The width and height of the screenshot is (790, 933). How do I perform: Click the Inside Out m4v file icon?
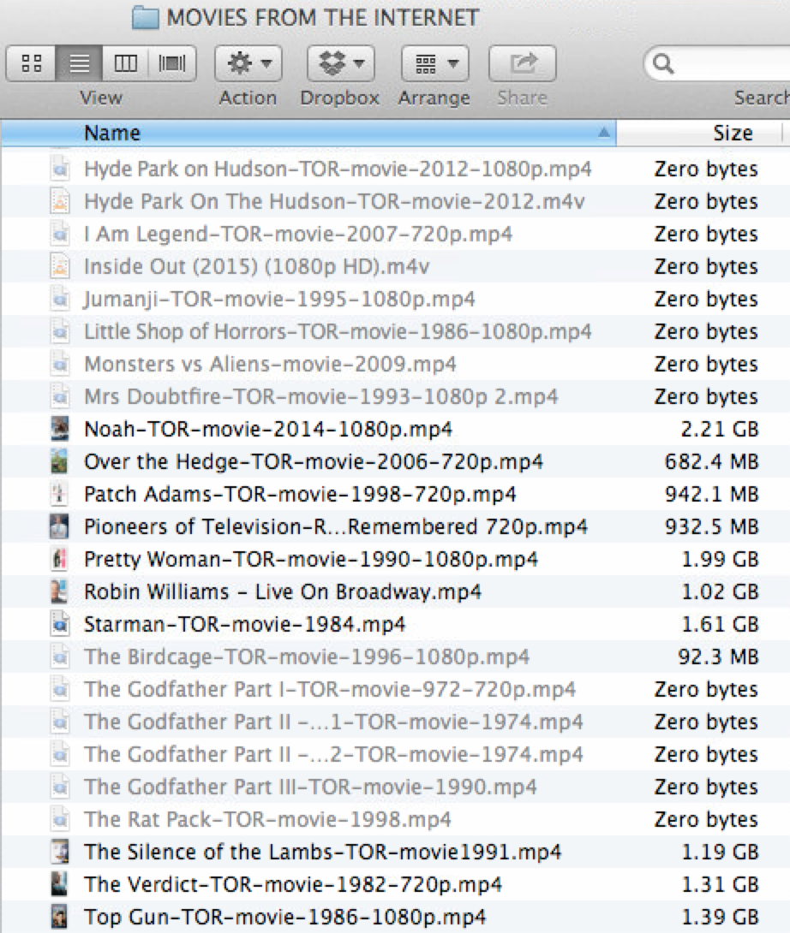pyautogui.click(x=60, y=266)
